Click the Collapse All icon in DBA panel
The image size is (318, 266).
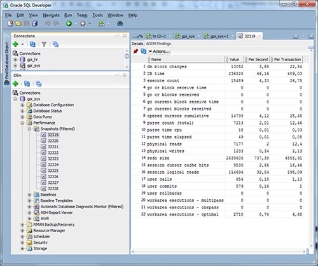pyautogui.click(x=39, y=83)
